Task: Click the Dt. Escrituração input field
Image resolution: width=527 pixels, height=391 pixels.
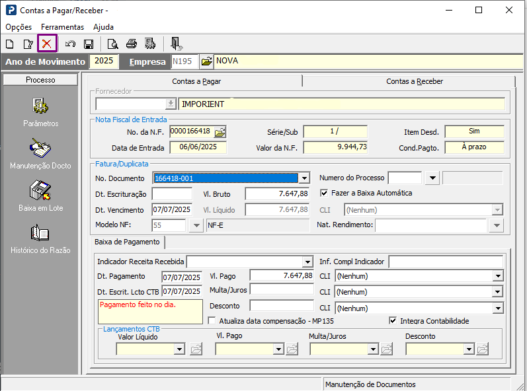Action: [171, 194]
